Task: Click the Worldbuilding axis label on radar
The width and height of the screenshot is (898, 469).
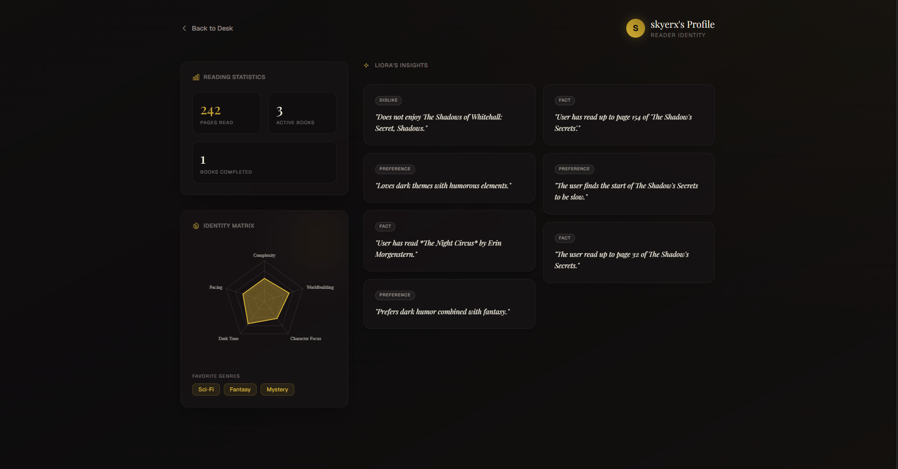Action: tap(320, 287)
